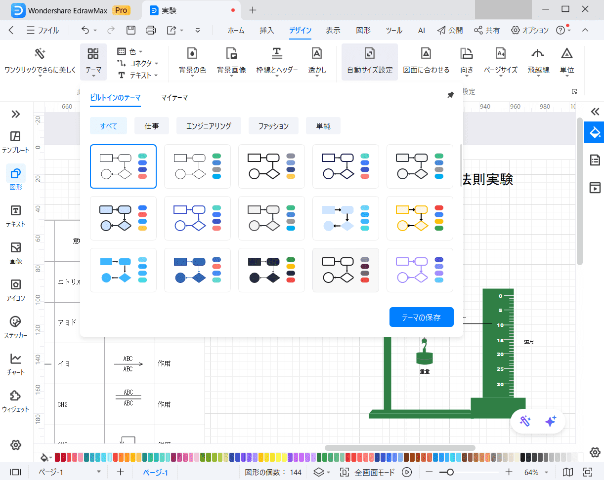Click the 透かし watermark icon
604x480 pixels.
317,54
